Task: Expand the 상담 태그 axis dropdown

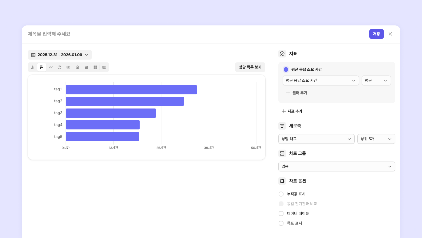Action: coord(316,139)
